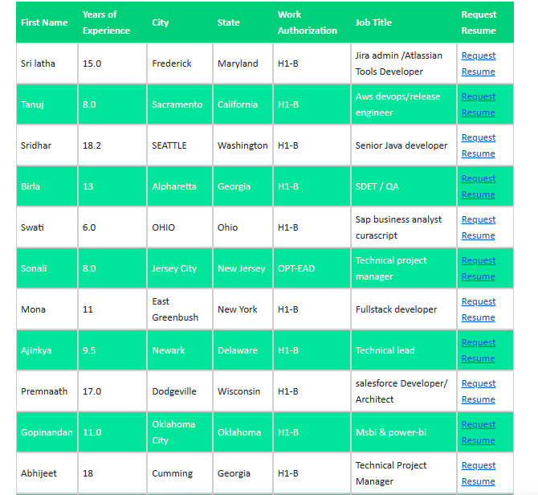Click the Jira admin /Atlassian Tools Developer cell
538x495 pixels.
coord(404,63)
